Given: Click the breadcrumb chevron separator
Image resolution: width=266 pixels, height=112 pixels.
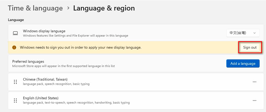Looking at the screenshot, I should click(x=68, y=8).
